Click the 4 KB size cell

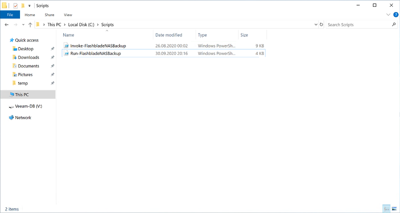click(260, 53)
